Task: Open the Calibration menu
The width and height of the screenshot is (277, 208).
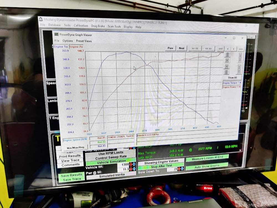Action: (81, 26)
